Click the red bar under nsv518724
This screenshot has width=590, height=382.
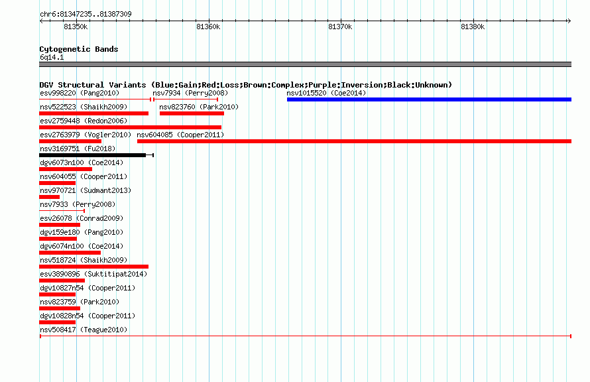pos(93,267)
